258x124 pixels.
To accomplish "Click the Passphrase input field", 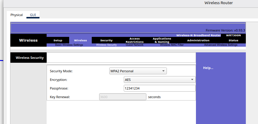I will click(159, 88).
